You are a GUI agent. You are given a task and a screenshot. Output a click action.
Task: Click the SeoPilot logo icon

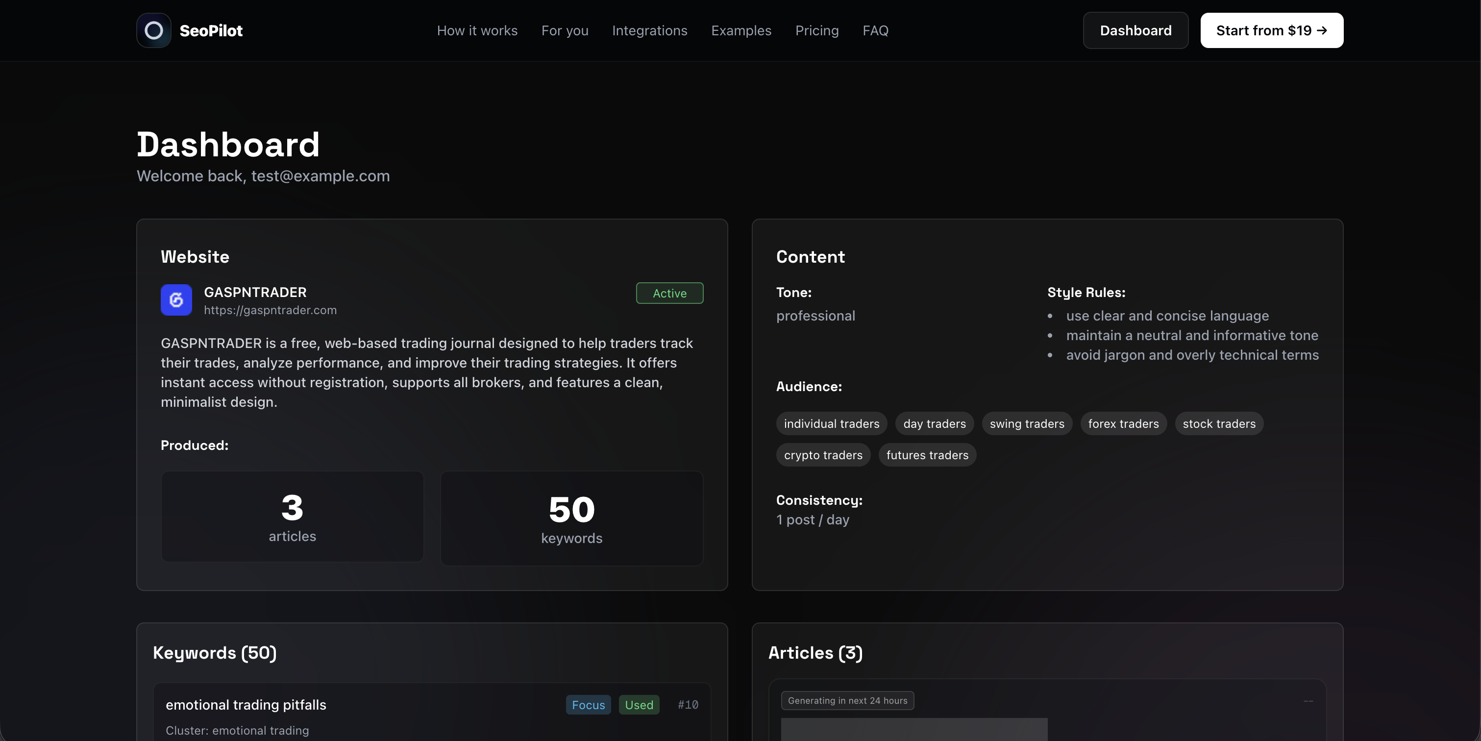153,30
